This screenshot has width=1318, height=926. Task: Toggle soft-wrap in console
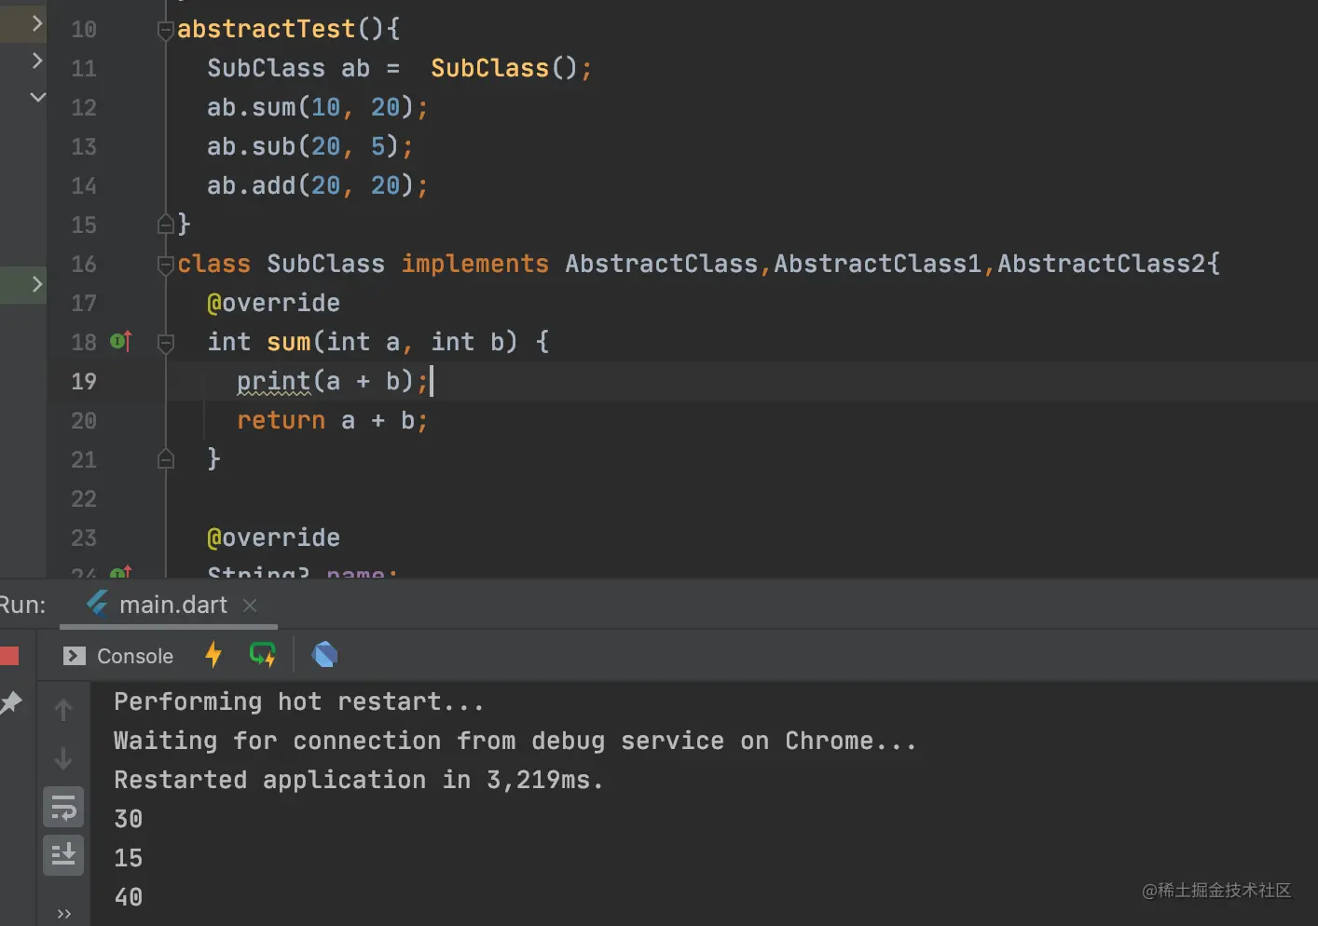pyautogui.click(x=63, y=808)
